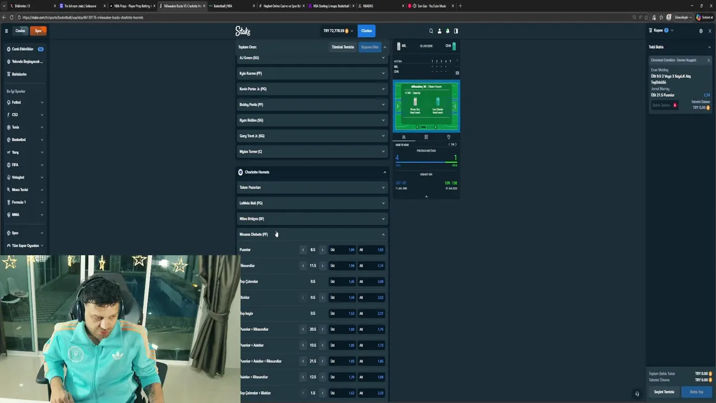
Task: Remove the Cleveland Cavaliers - Denver Nuggets bet
Action: click(708, 60)
